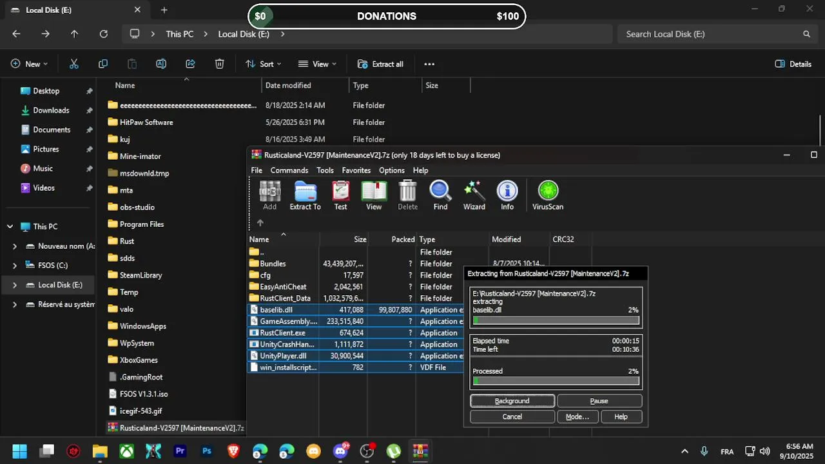825x464 pixels.
Task: Expand Nouveau nom drive node
Action: pyautogui.click(x=15, y=246)
